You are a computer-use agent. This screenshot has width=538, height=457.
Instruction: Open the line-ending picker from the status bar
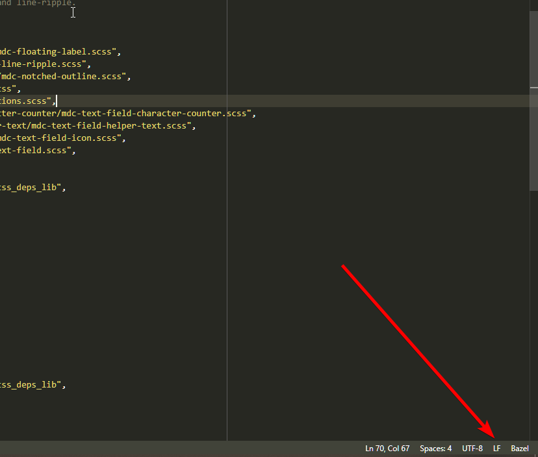tap(496, 448)
